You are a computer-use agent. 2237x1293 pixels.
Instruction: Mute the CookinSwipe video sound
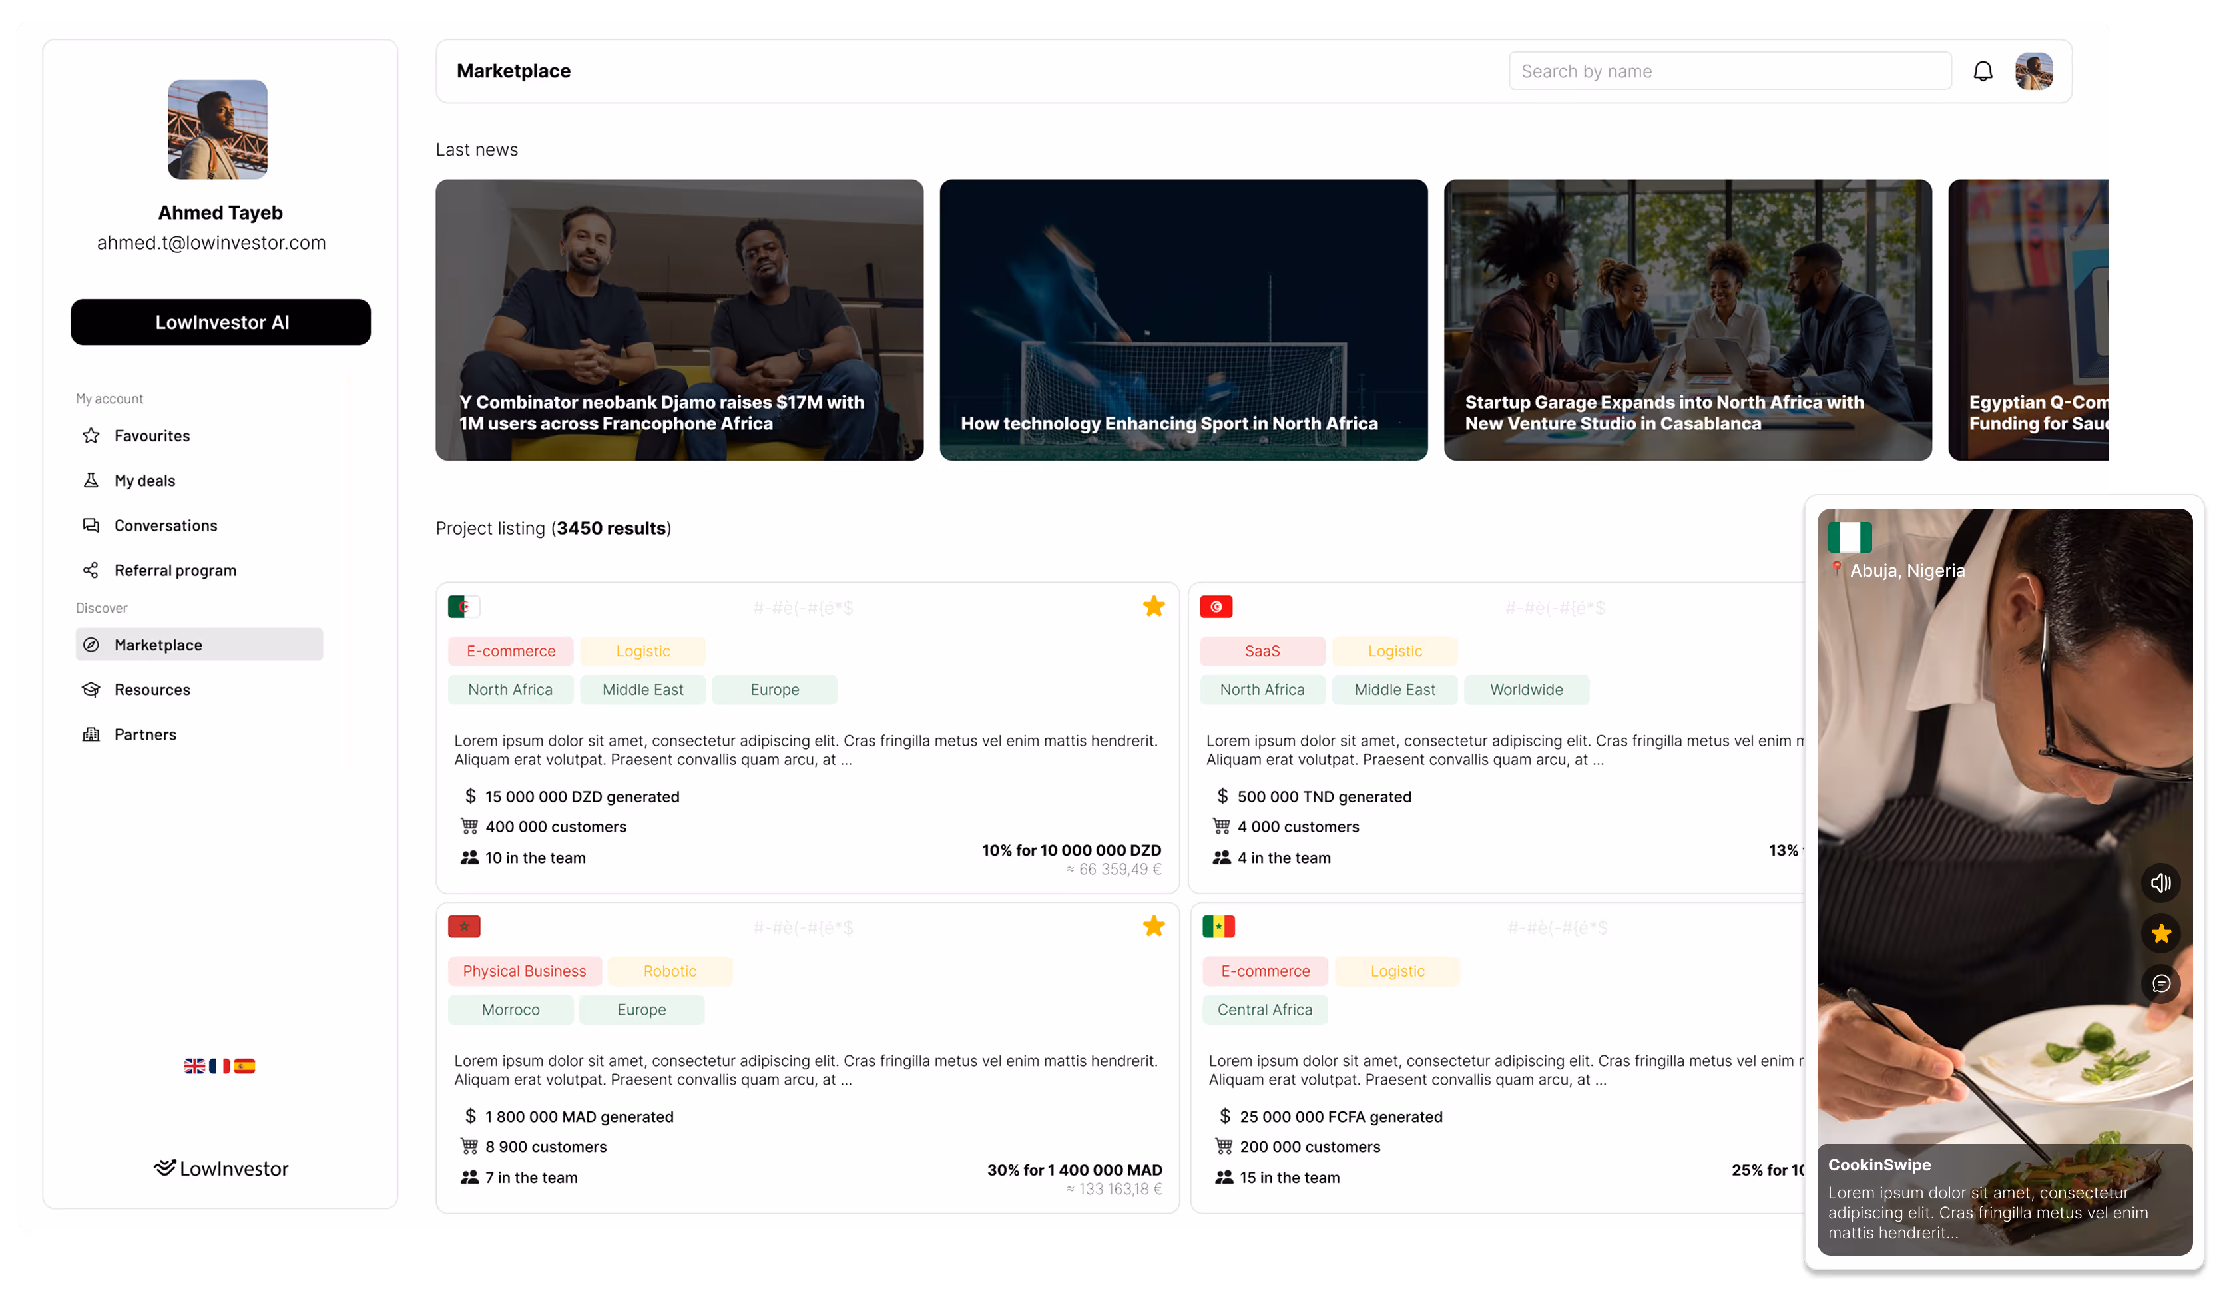click(2160, 883)
